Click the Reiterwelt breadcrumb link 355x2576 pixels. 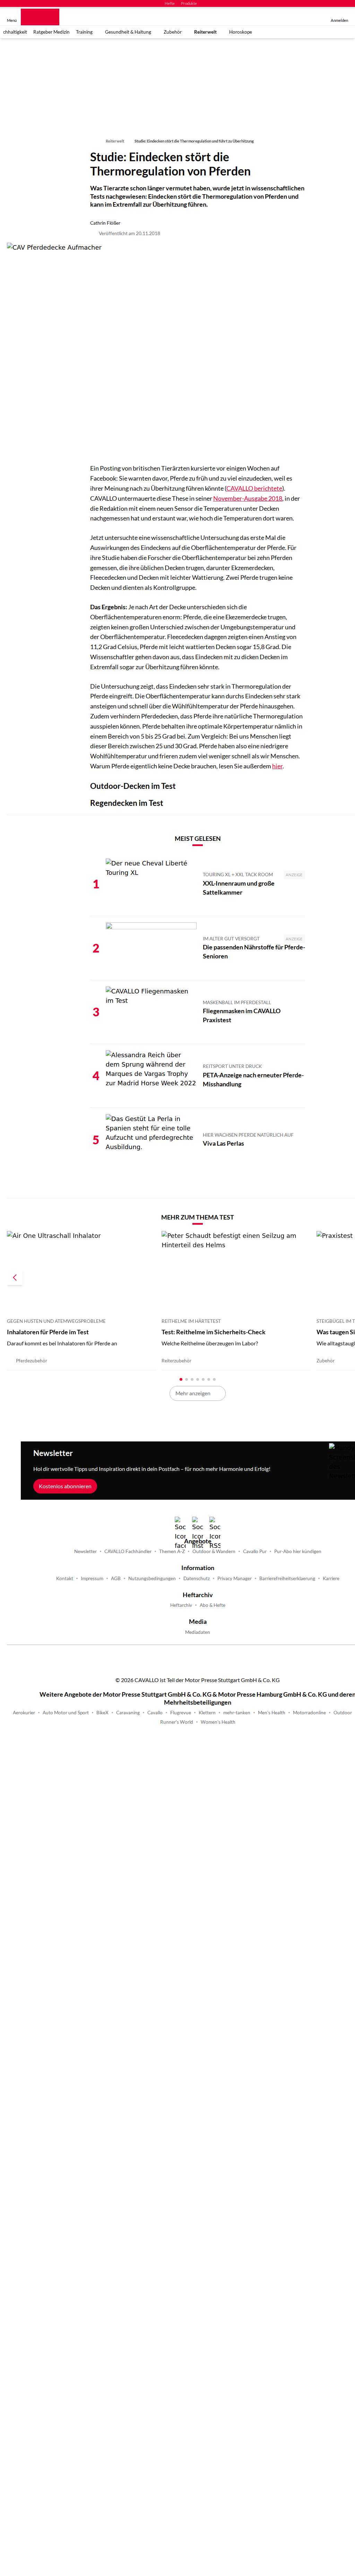click(115, 141)
